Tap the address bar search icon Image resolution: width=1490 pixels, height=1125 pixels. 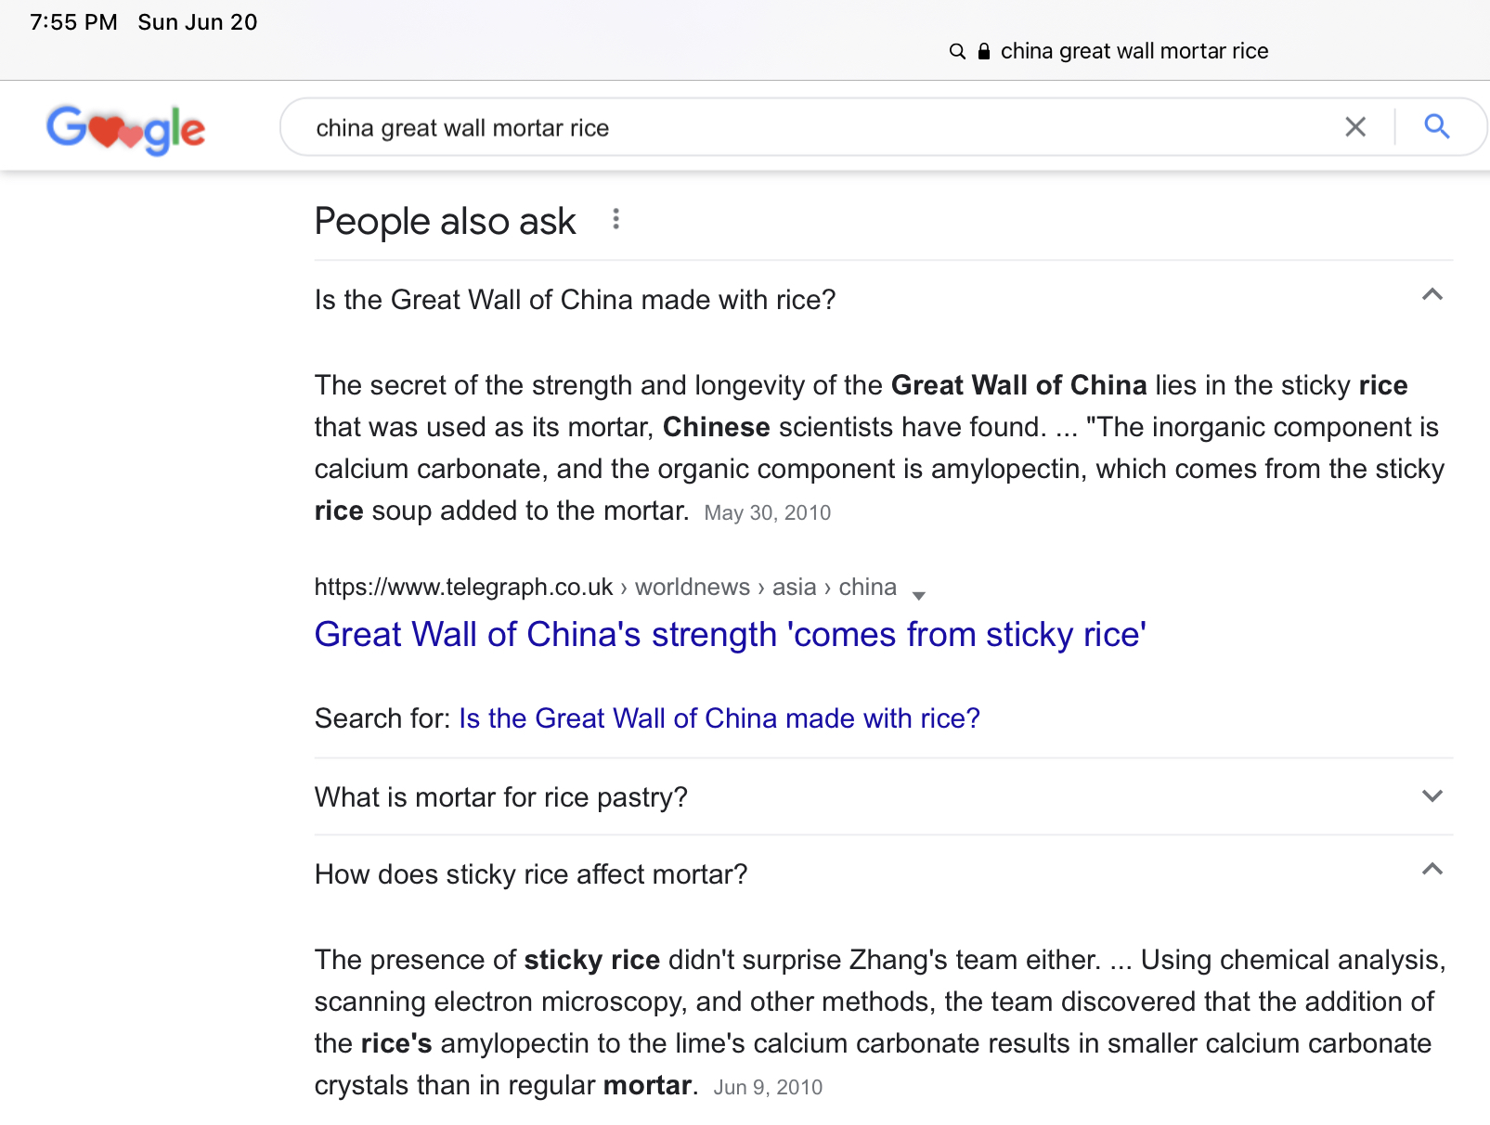957,51
